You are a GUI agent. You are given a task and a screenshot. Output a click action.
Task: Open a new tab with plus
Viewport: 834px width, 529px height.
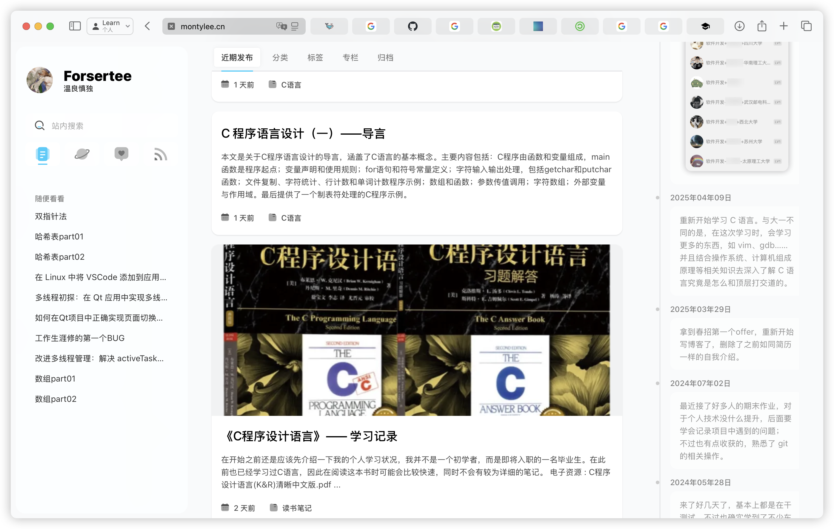click(x=784, y=26)
